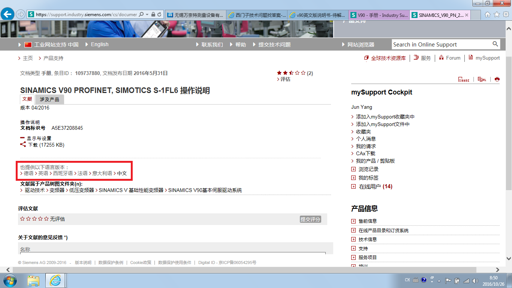Open the 低压变频器 product tree link
Image resolution: width=512 pixels, height=288 pixels.
[x=82, y=190]
